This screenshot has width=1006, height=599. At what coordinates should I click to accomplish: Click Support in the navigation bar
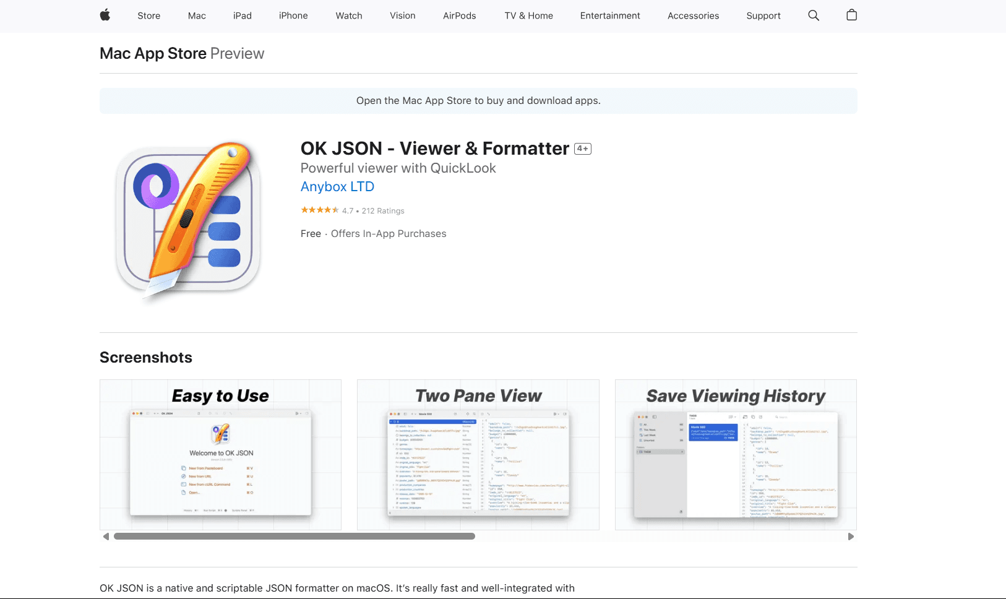pos(763,15)
